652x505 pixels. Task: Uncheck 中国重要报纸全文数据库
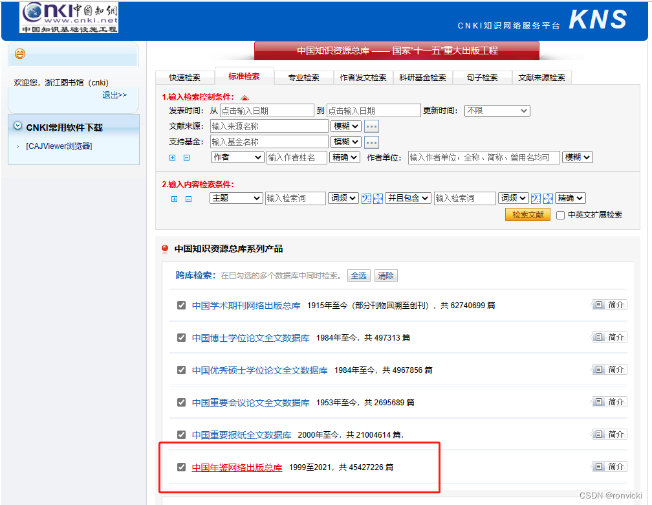(181, 434)
